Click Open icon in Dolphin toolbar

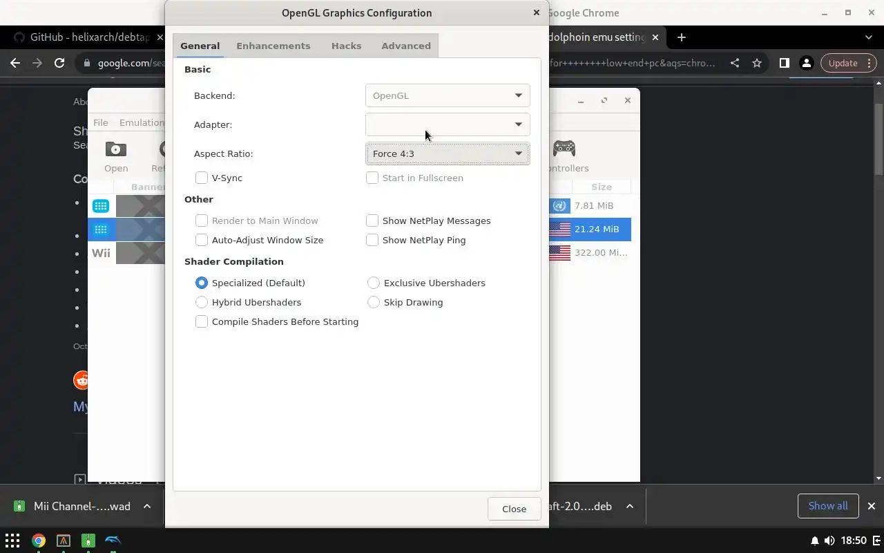click(116, 156)
